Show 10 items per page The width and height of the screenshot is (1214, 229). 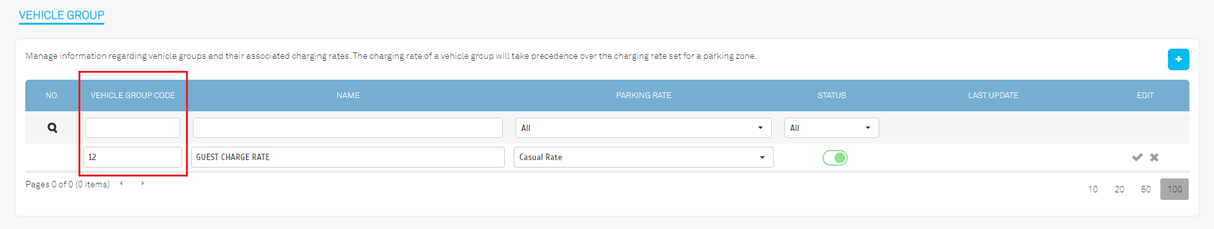[1093, 189]
